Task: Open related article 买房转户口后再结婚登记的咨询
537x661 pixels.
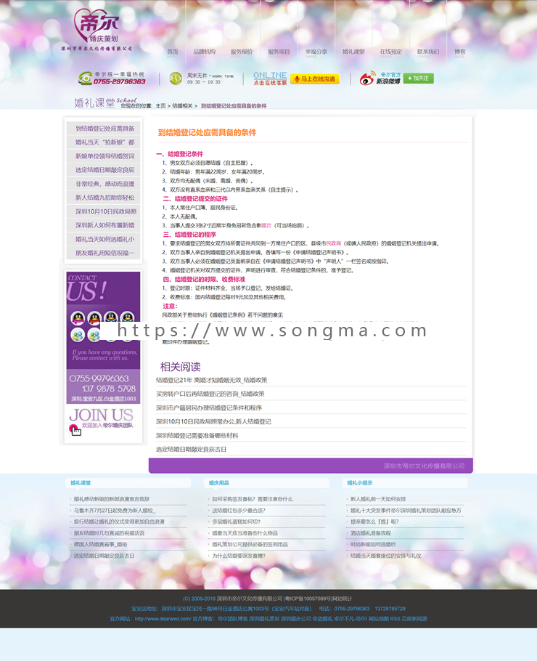Action: [210, 394]
